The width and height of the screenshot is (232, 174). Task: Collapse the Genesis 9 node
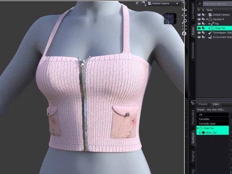pos(207,19)
